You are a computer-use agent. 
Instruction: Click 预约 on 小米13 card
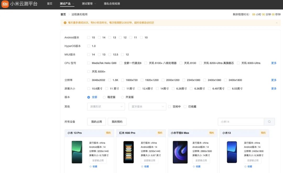click(263, 133)
